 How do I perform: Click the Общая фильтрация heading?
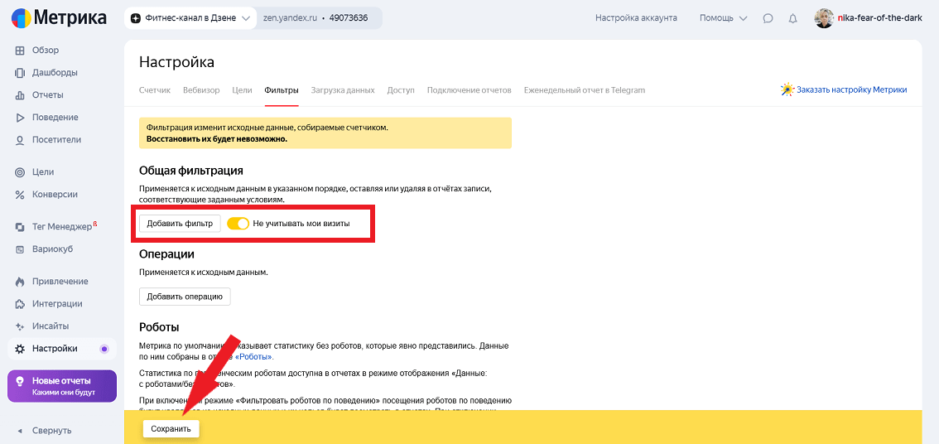191,171
